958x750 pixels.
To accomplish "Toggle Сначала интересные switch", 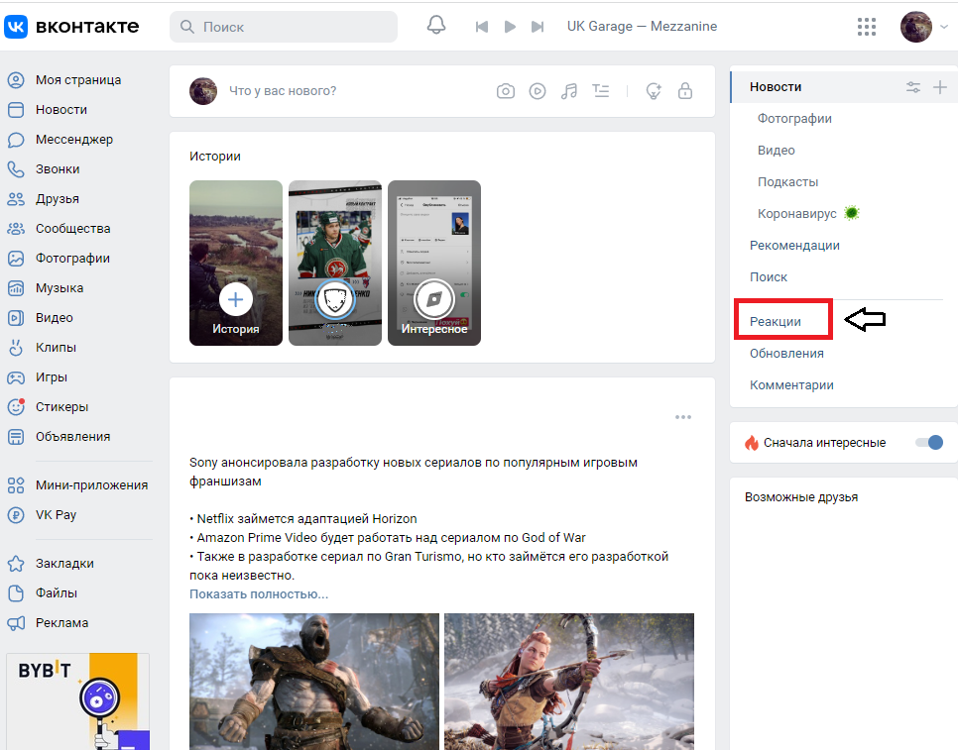I will tap(929, 443).
